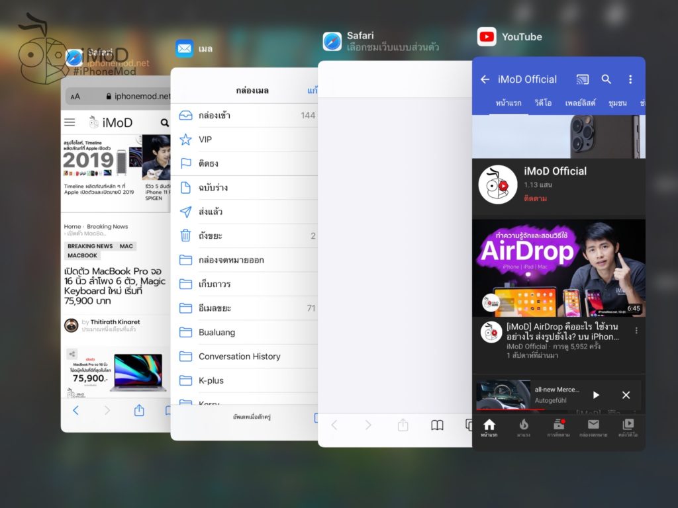Open YouTube inbox (กล่องจดหมาย) icon
678x508 pixels.
coord(593,427)
